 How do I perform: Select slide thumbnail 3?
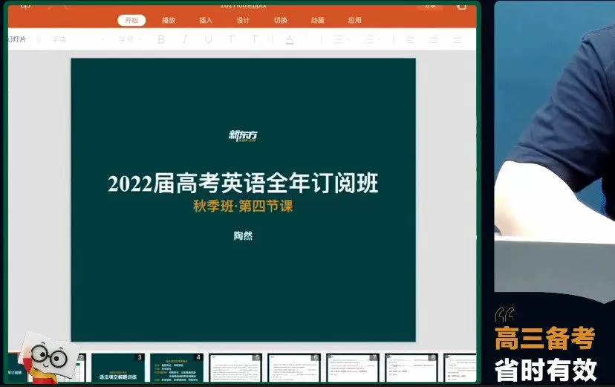pos(118,368)
